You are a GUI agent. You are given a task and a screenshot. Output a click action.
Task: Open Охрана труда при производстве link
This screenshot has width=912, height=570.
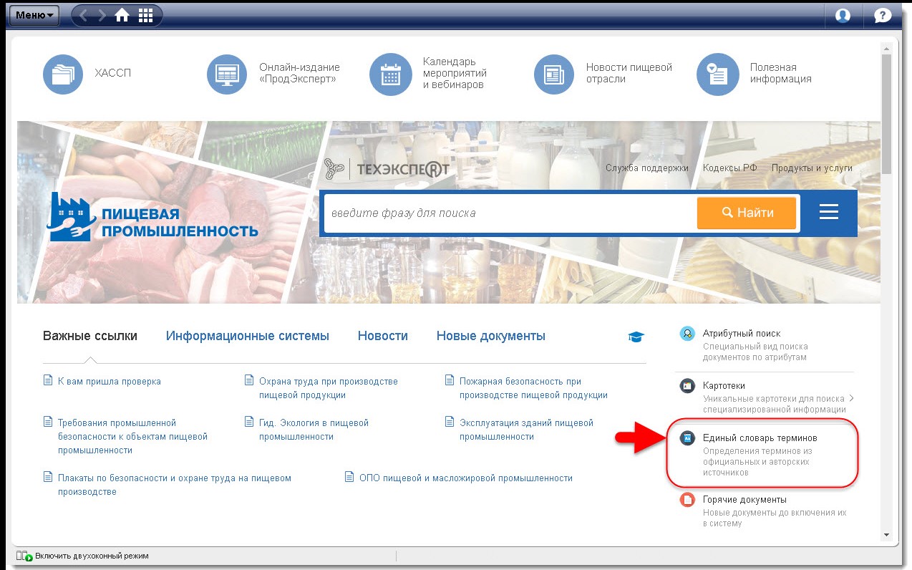[x=329, y=388]
